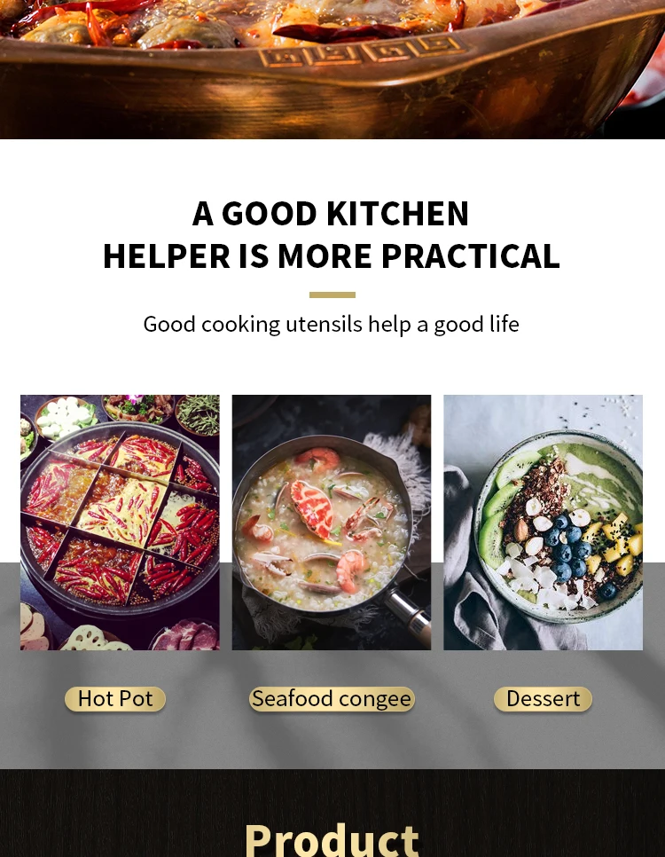View the dessert smoothie bowl photo
The height and width of the screenshot is (857, 665).
pos(544,523)
